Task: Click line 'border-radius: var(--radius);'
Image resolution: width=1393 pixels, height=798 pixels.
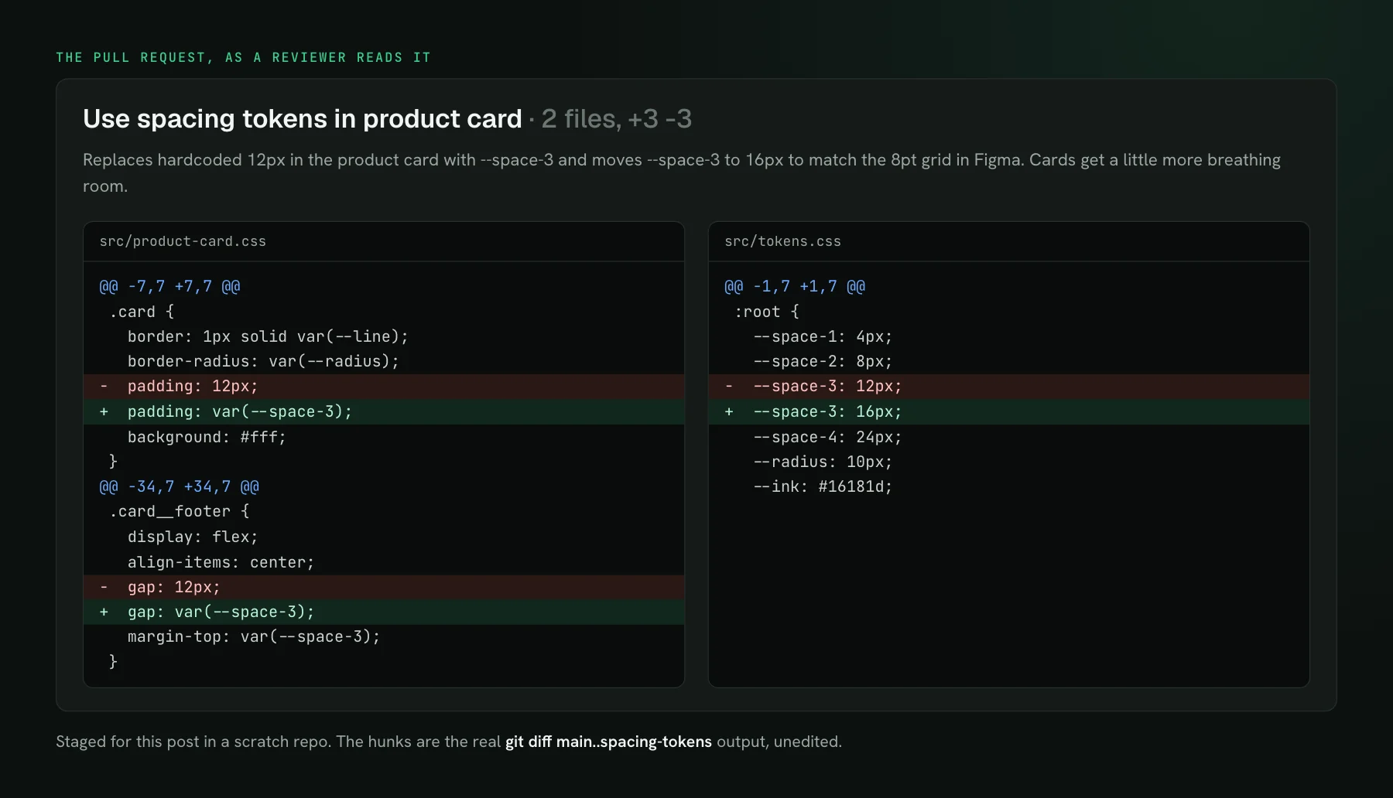Action: point(263,361)
